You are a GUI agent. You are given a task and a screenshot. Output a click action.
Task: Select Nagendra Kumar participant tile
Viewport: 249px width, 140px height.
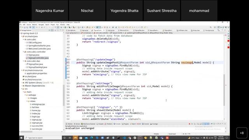50,10
